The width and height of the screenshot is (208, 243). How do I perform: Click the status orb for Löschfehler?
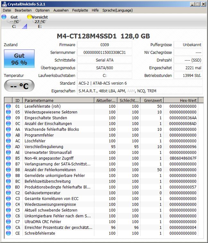[x=8, y=141]
